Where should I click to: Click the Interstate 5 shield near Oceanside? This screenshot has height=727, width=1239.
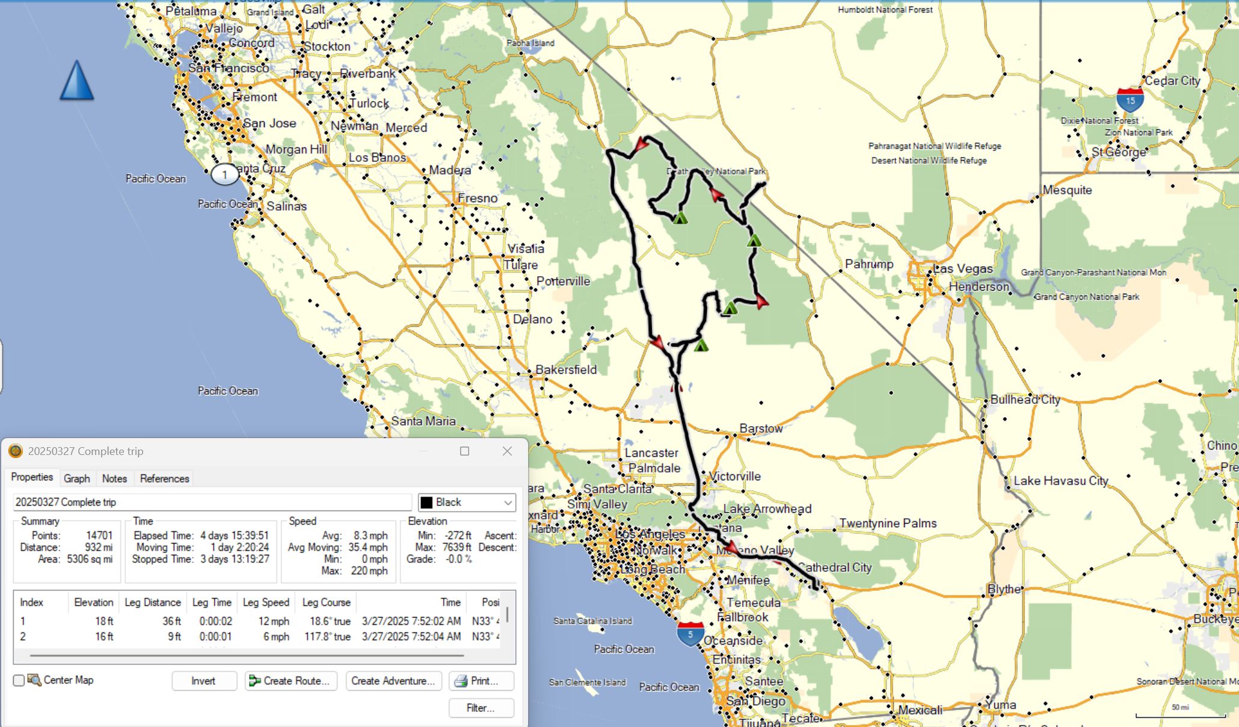(x=690, y=634)
